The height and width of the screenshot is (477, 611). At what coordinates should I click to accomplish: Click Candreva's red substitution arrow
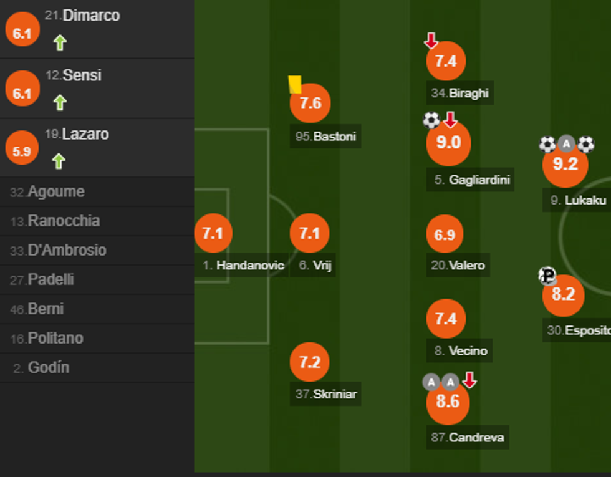469,380
